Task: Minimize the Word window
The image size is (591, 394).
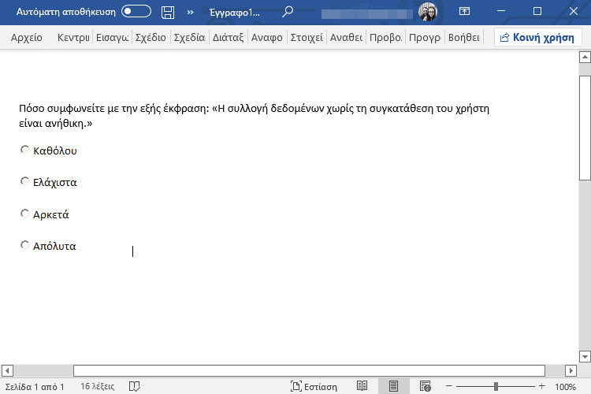Action: 501,11
